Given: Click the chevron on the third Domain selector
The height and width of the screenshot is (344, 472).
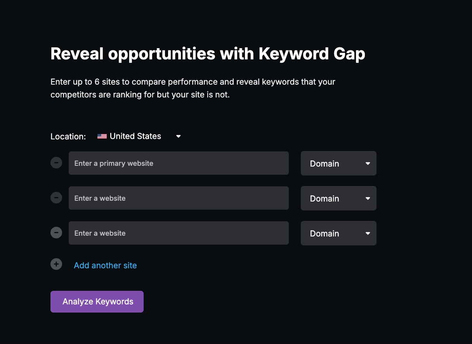Looking at the screenshot, I should [367, 233].
